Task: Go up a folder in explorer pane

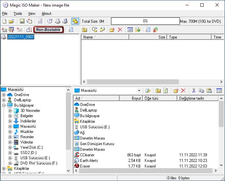Action: tap(158, 90)
